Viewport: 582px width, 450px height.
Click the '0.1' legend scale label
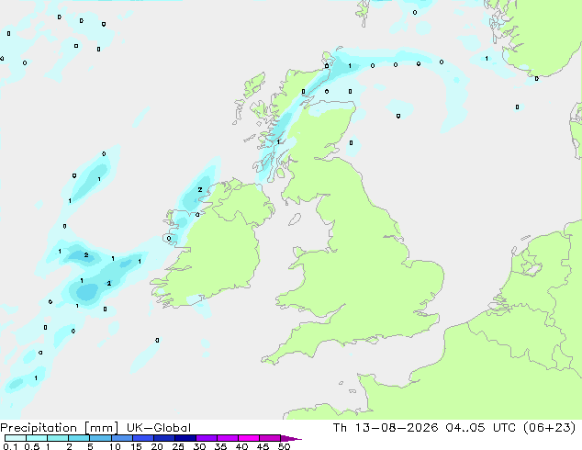click(10, 446)
